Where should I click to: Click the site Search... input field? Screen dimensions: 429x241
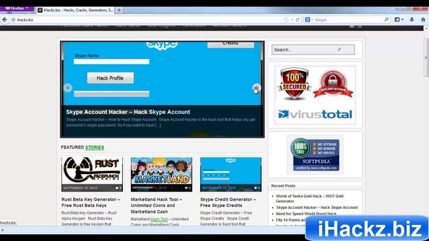pyautogui.click(x=313, y=50)
